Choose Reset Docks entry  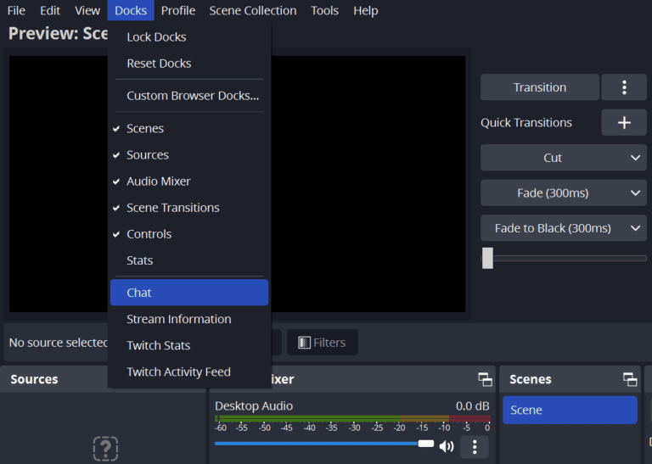189,64
